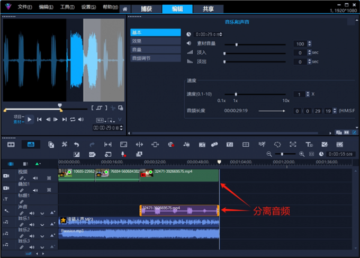The width and height of the screenshot is (360, 258).
Task: Select the 32471-392669575.mp4 audio clip on 声音 track
Action: (x=179, y=210)
